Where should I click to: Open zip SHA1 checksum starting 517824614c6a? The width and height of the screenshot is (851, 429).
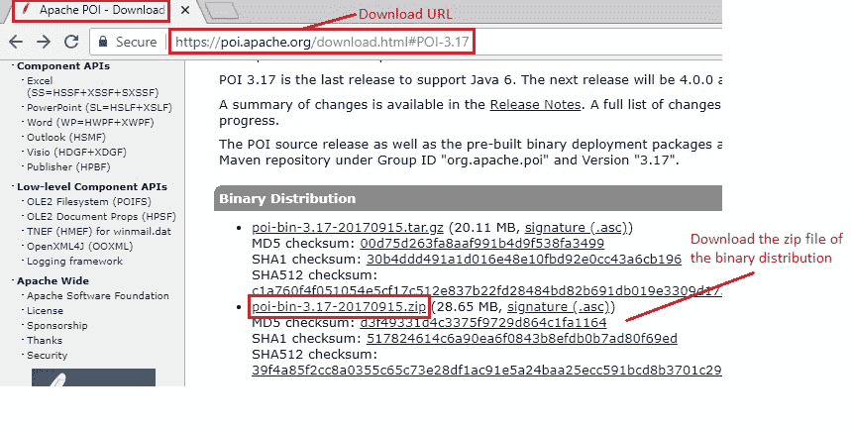[521, 338]
